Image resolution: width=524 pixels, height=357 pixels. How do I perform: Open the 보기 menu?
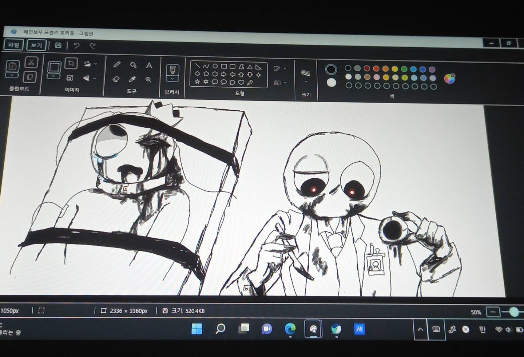click(x=36, y=45)
